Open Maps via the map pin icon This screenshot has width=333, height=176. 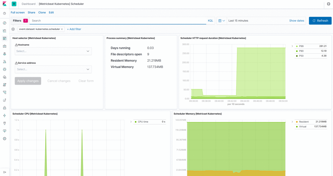pos(4,54)
